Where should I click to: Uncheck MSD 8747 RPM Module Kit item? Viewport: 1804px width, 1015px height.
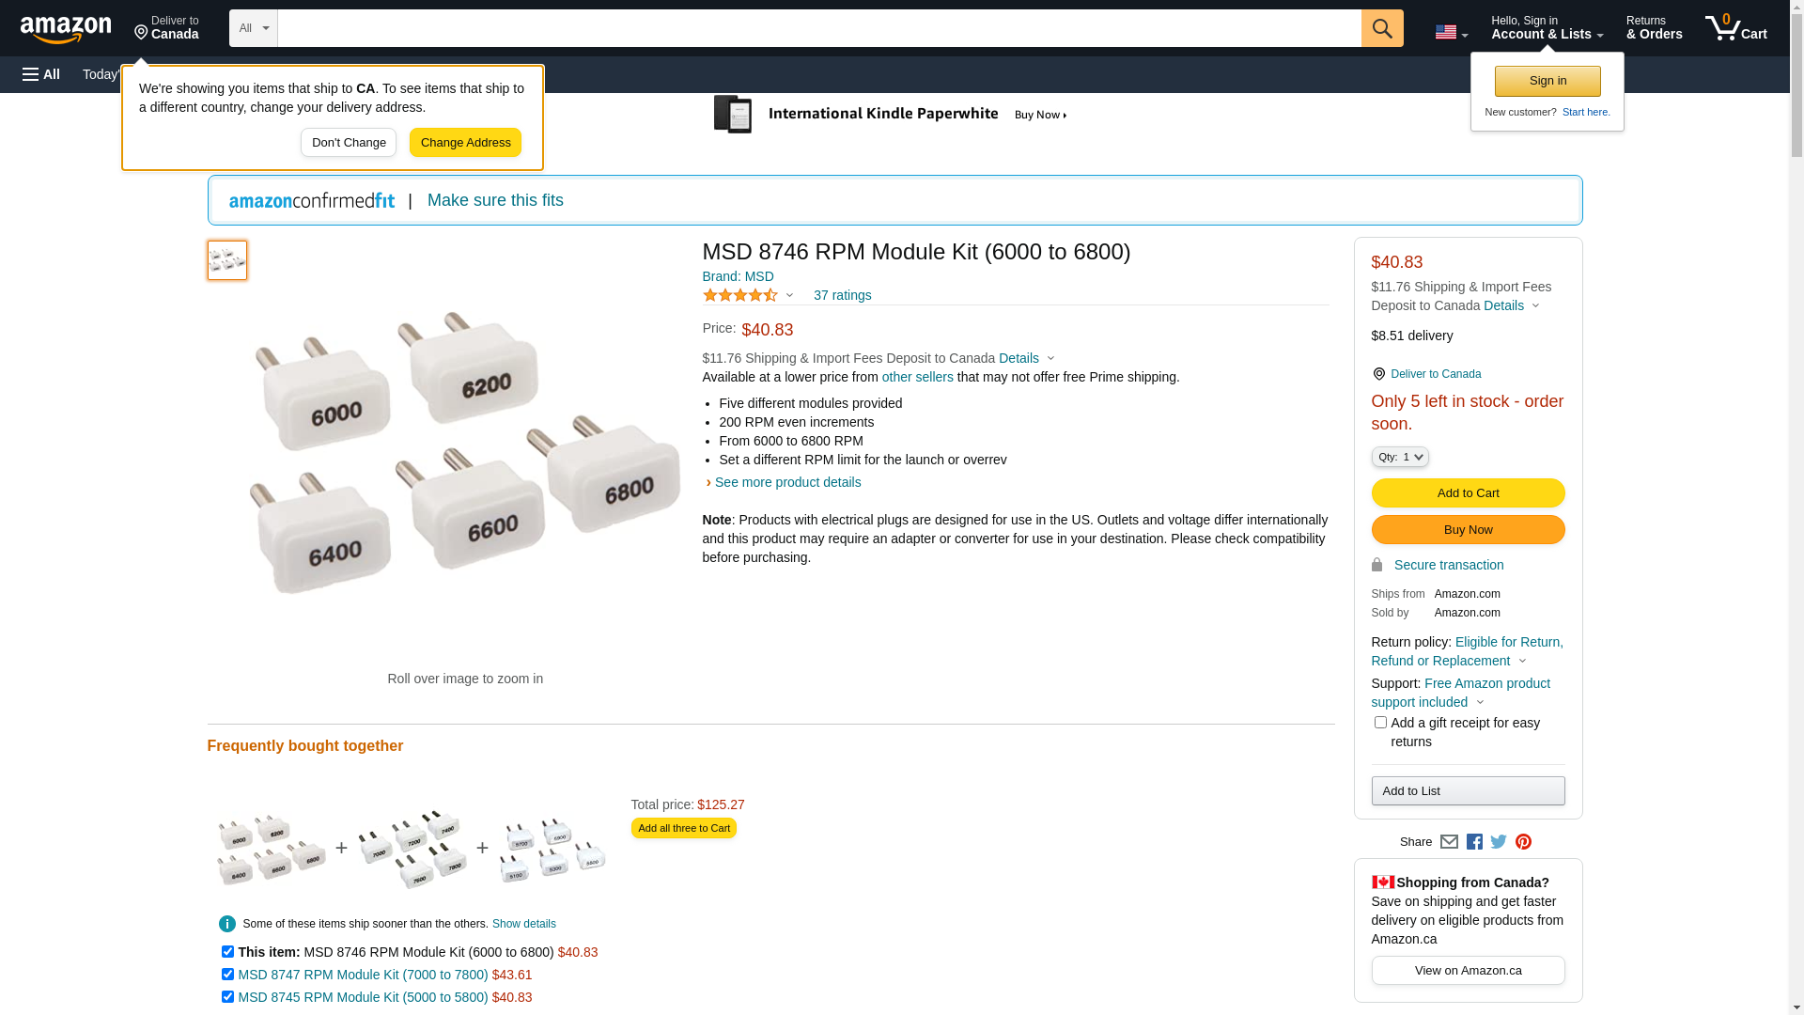coord(227,975)
